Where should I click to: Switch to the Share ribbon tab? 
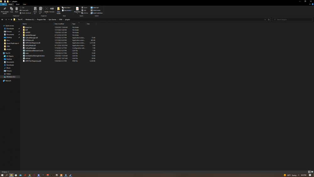point(18,4)
